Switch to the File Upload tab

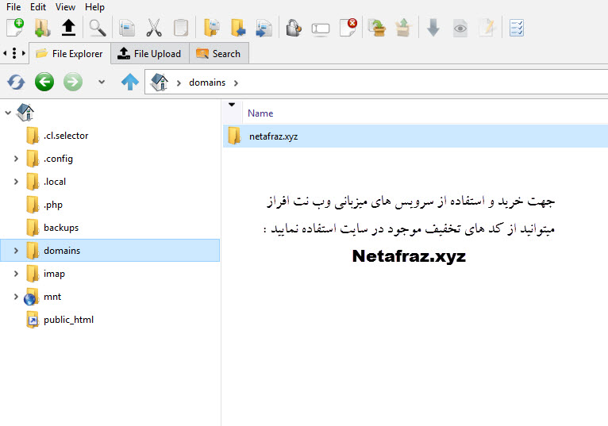click(150, 53)
